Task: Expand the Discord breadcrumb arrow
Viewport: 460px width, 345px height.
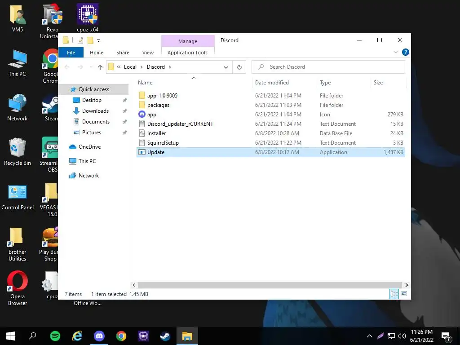Action: tap(170, 67)
